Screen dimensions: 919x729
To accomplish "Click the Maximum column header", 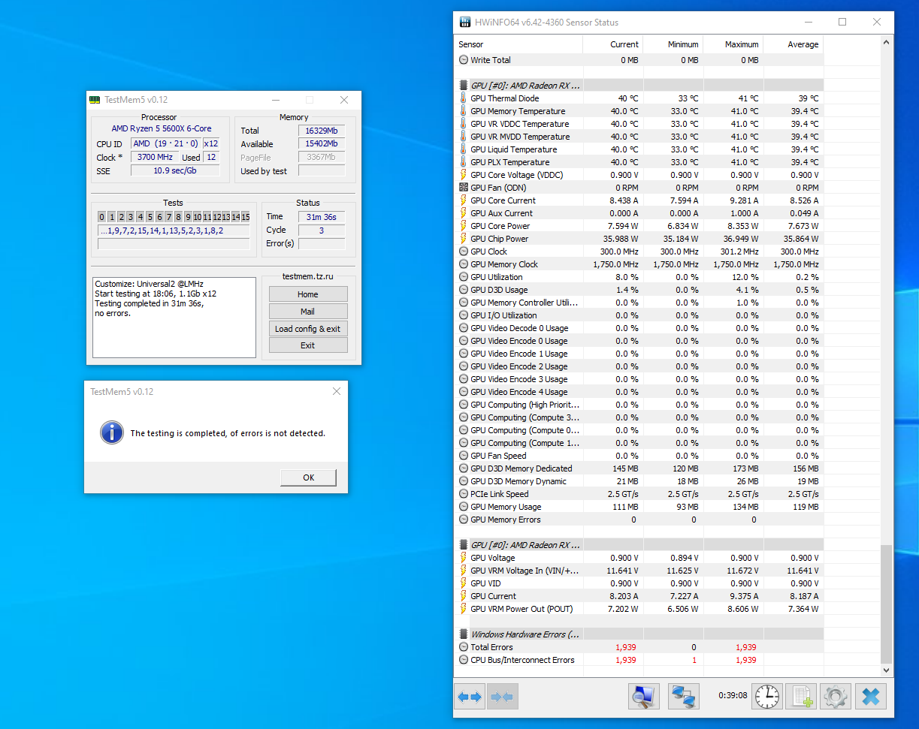I will [733, 44].
